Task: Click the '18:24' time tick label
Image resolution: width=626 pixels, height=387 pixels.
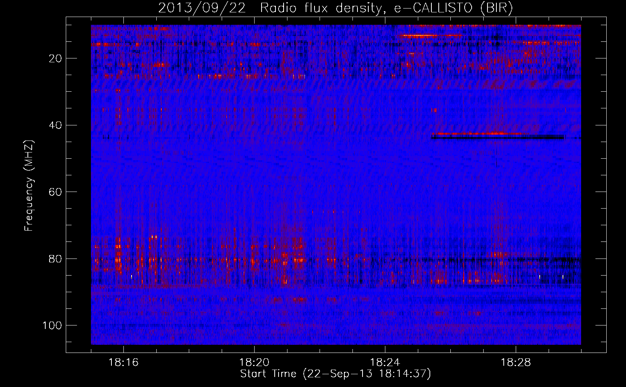Action: point(385,363)
